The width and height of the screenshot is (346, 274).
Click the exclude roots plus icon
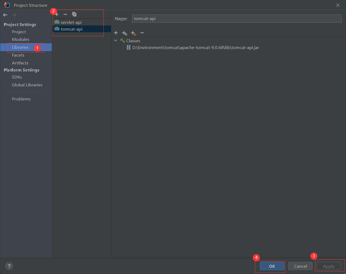pyautogui.click(x=133, y=33)
